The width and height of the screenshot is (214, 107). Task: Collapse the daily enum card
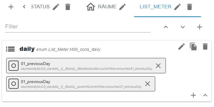click(x=205, y=95)
